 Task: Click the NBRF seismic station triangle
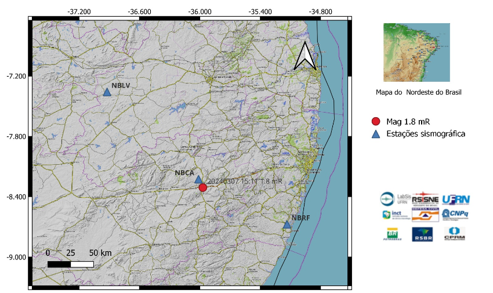point(287,225)
